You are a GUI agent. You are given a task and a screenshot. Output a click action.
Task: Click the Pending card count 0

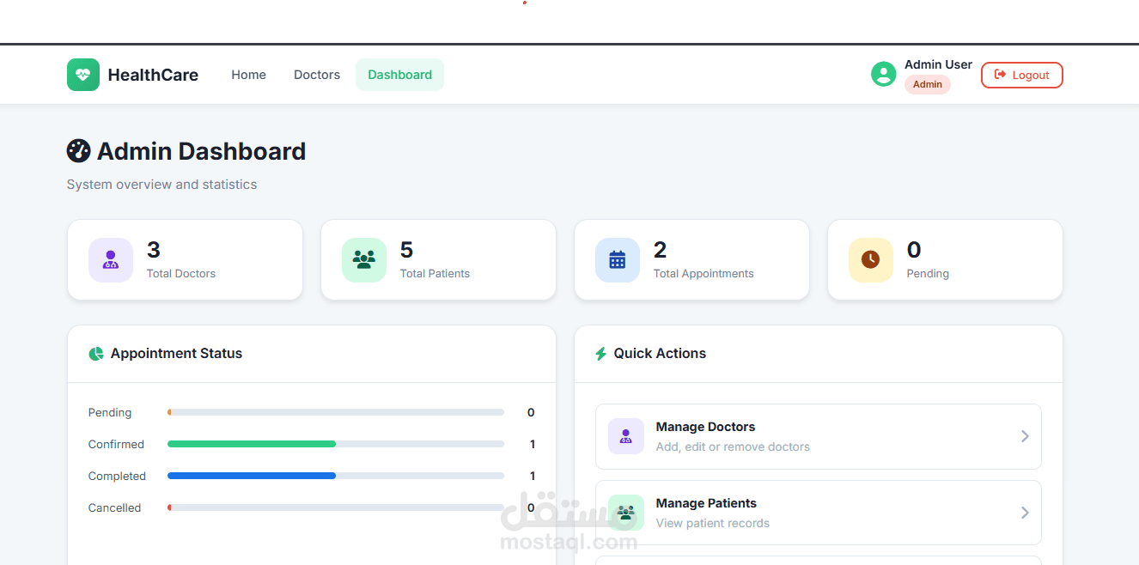pos(914,250)
